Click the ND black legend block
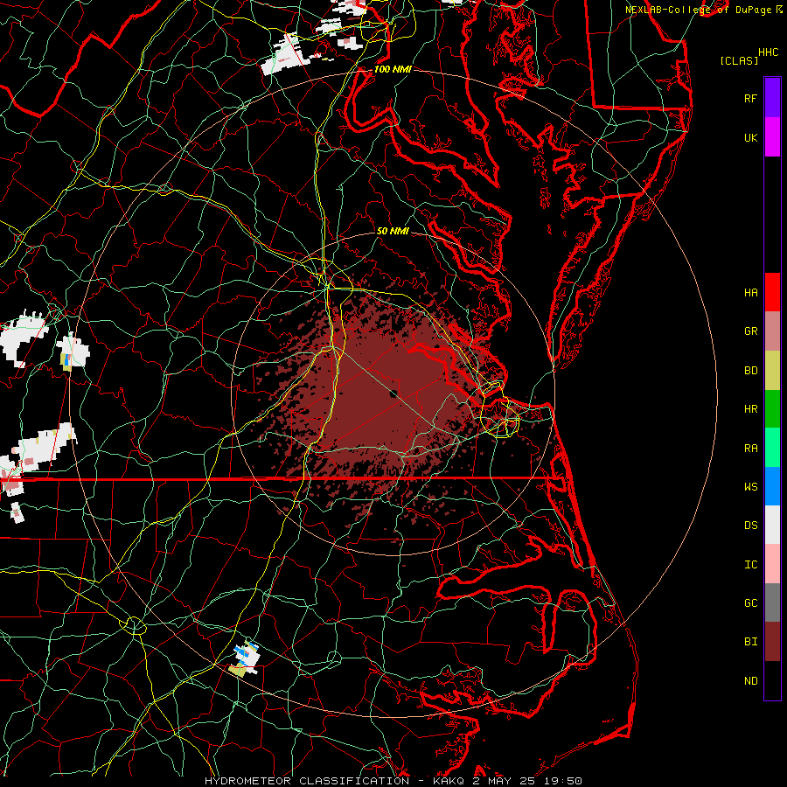The height and width of the screenshot is (787, 787). coord(772,680)
